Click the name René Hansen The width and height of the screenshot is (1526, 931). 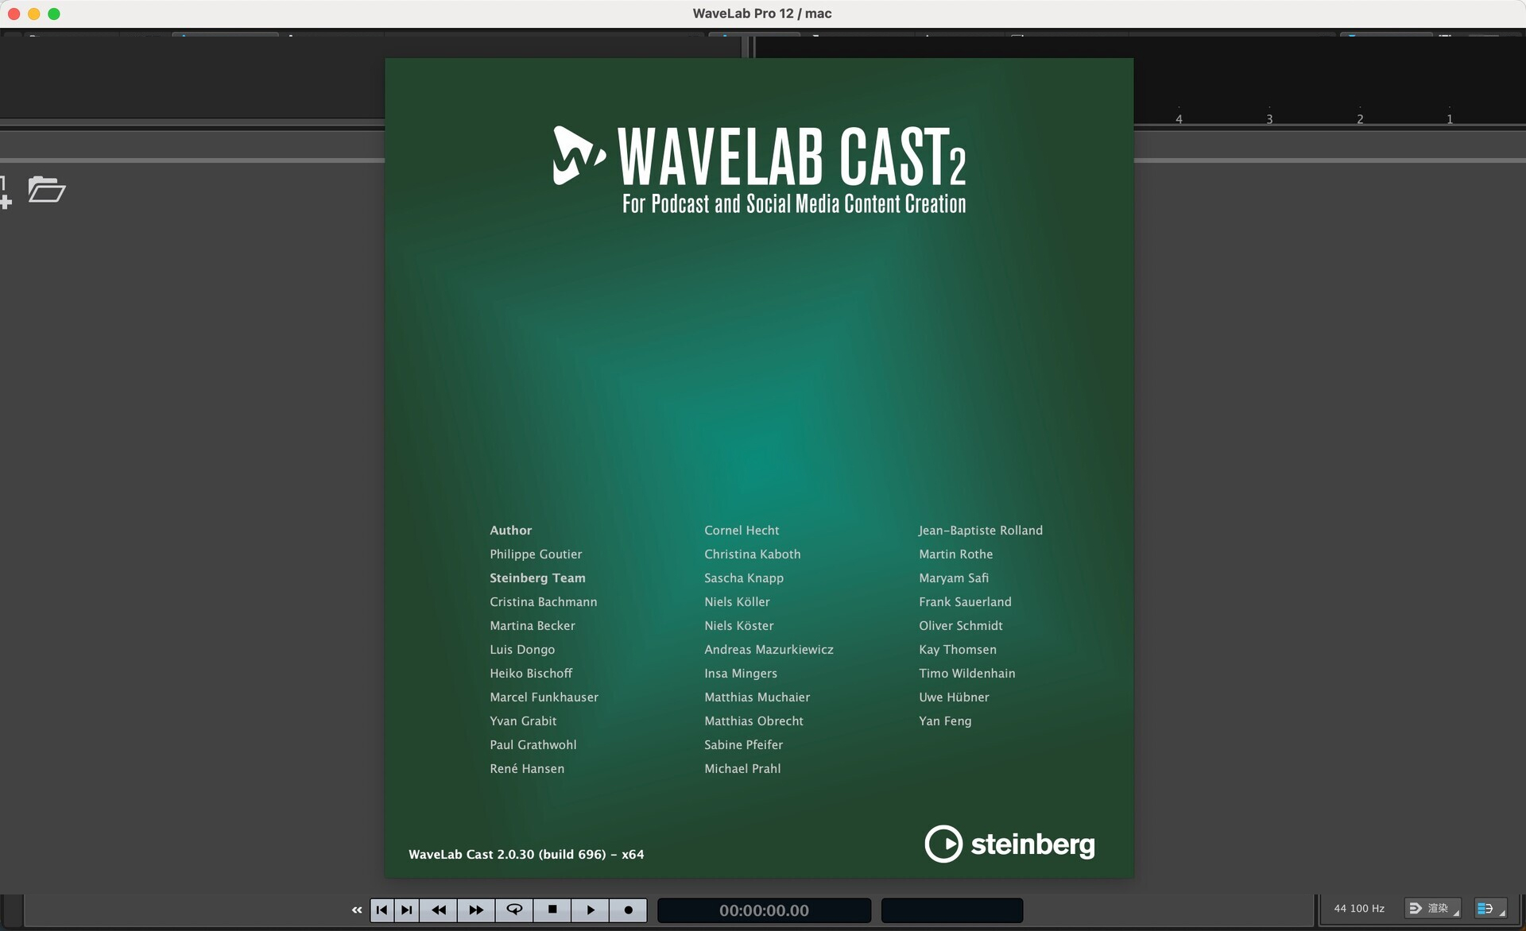[527, 769]
